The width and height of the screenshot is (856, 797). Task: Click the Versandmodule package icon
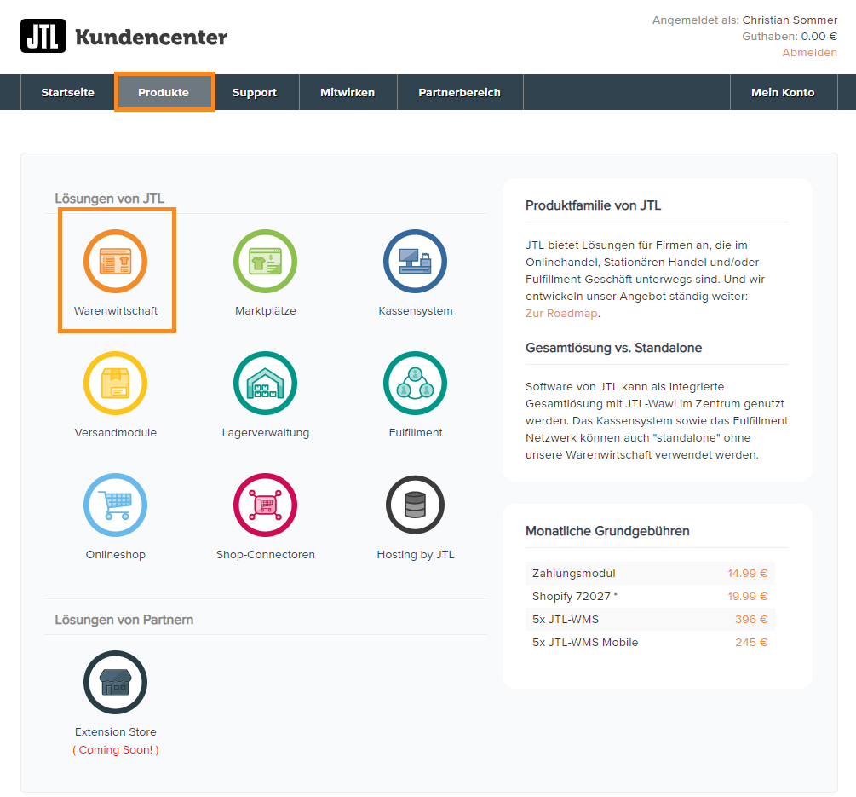[x=116, y=384]
